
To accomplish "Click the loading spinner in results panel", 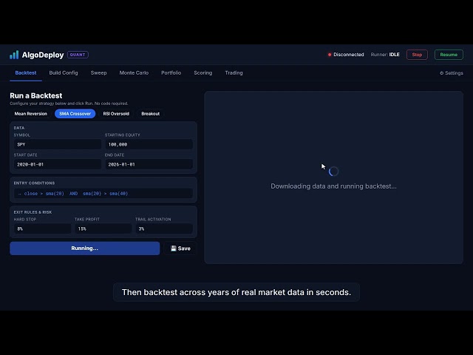I will 333,172.
